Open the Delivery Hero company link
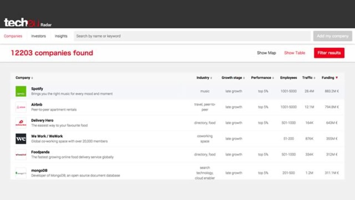This screenshot has width=355, height=200. tap(42, 120)
